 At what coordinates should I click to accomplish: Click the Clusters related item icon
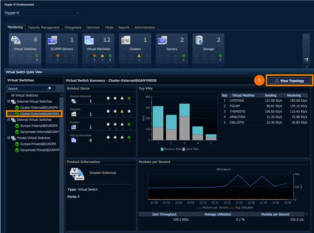(x=74, y=114)
